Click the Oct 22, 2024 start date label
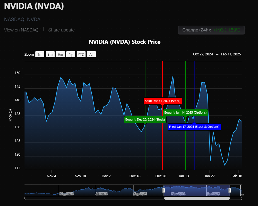 [203, 54]
